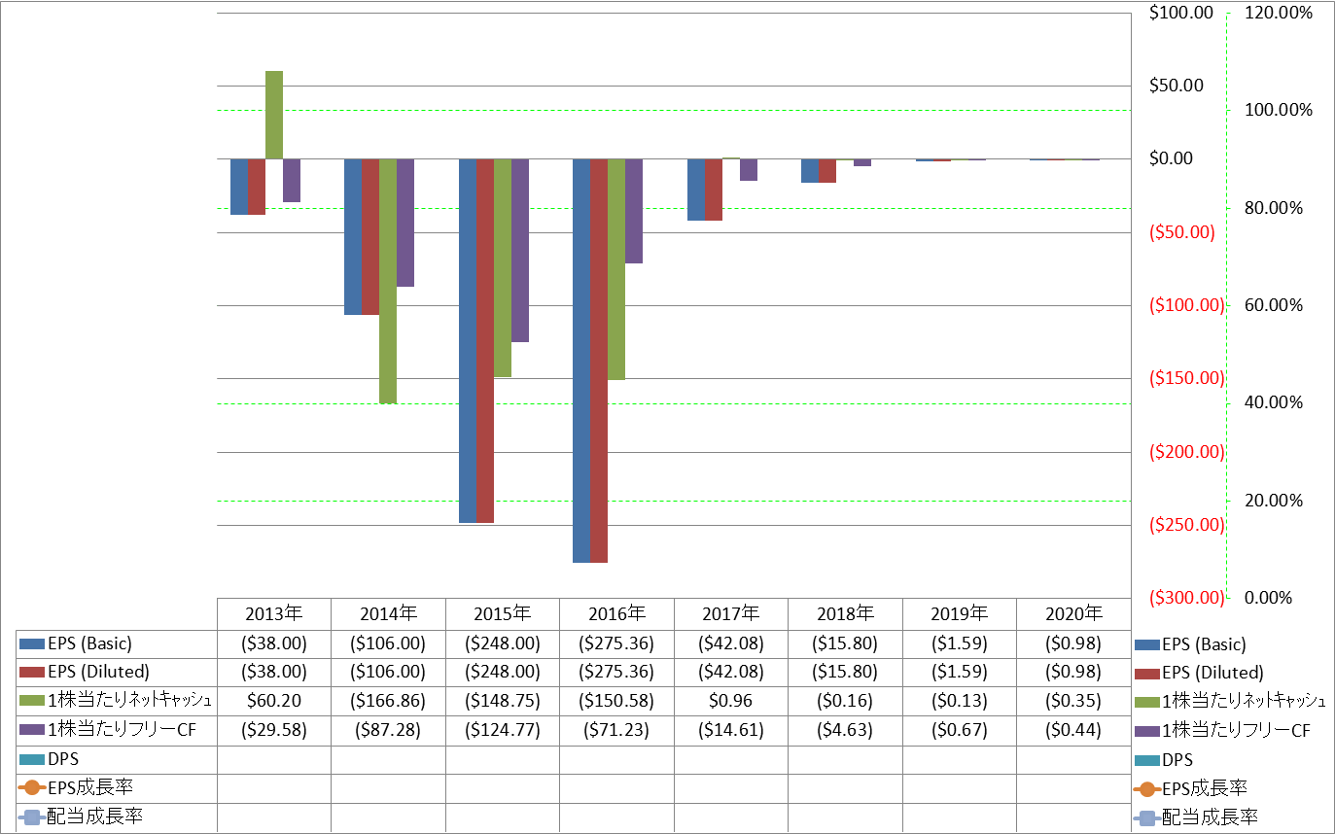
Task: Select the 2013年 column header
Action: (x=274, y=614)
